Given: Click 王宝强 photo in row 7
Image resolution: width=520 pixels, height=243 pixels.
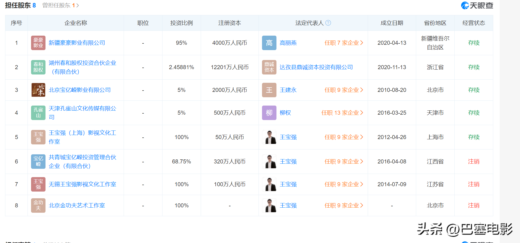Looking at the screenshot, I should (269, 184).
